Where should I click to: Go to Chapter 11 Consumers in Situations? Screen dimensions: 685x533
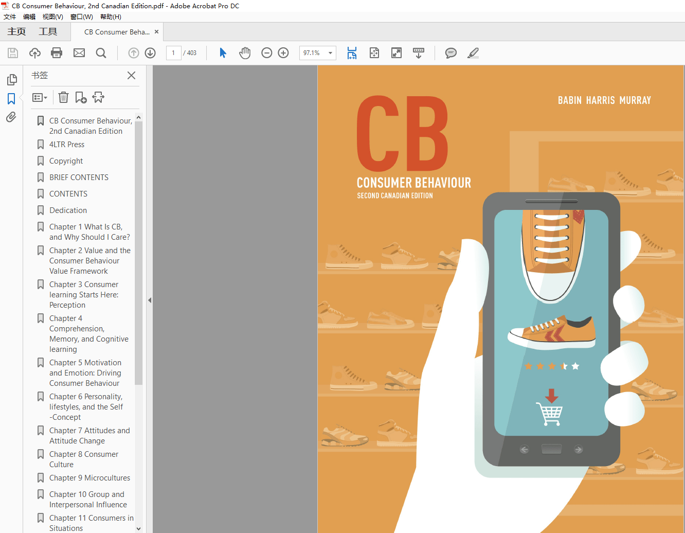91,523
